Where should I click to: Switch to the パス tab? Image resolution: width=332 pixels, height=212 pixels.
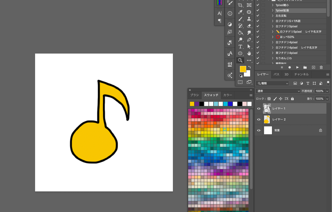pos(276,74)
